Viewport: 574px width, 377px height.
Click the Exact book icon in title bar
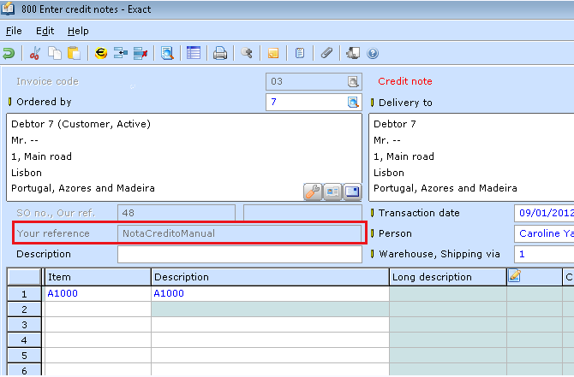pyautogui.click(x=8, y=9)
